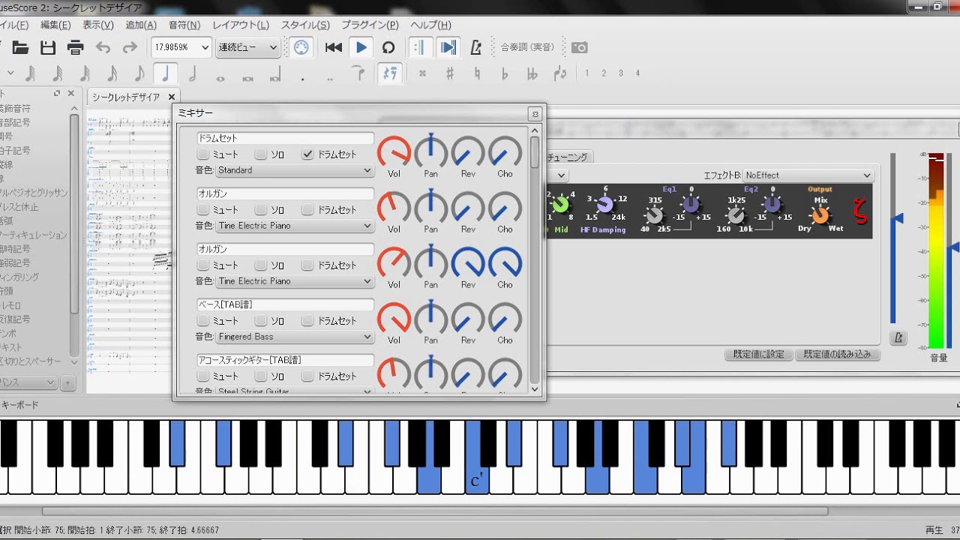
Task: Save the score with floppy disk icon
Action: click(48, 47)
